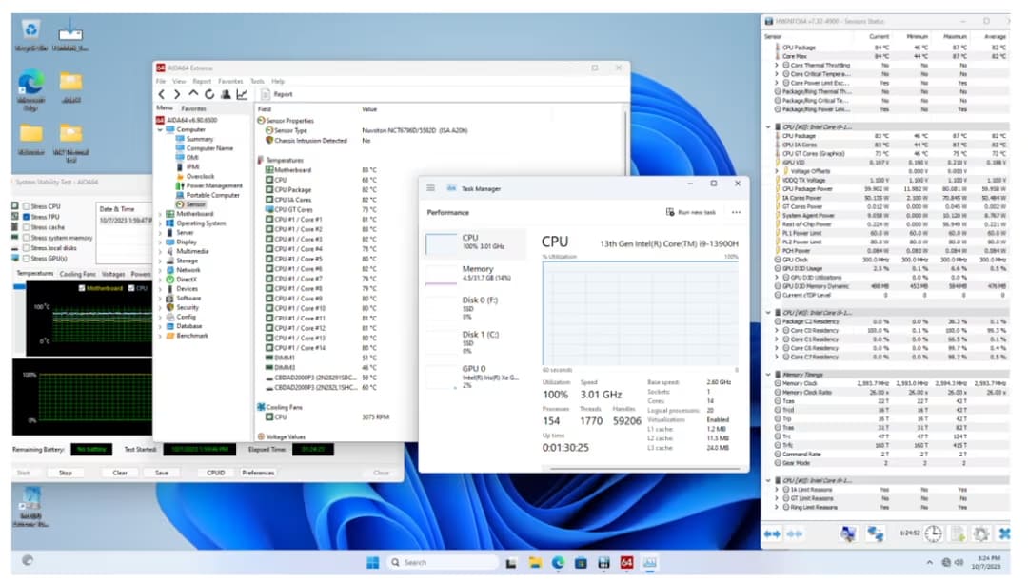Check the Stress system memory option

pos(27,238)
